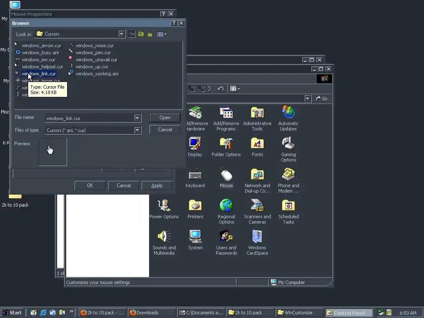Click Undo icon in Control Panel toolbar
The image size is (424, 318).
point(221,89)
